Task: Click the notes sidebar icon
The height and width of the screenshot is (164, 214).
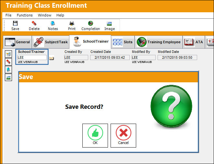Action: pos(8,69)
